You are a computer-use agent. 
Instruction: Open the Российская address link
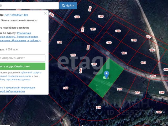click(24, 33)
